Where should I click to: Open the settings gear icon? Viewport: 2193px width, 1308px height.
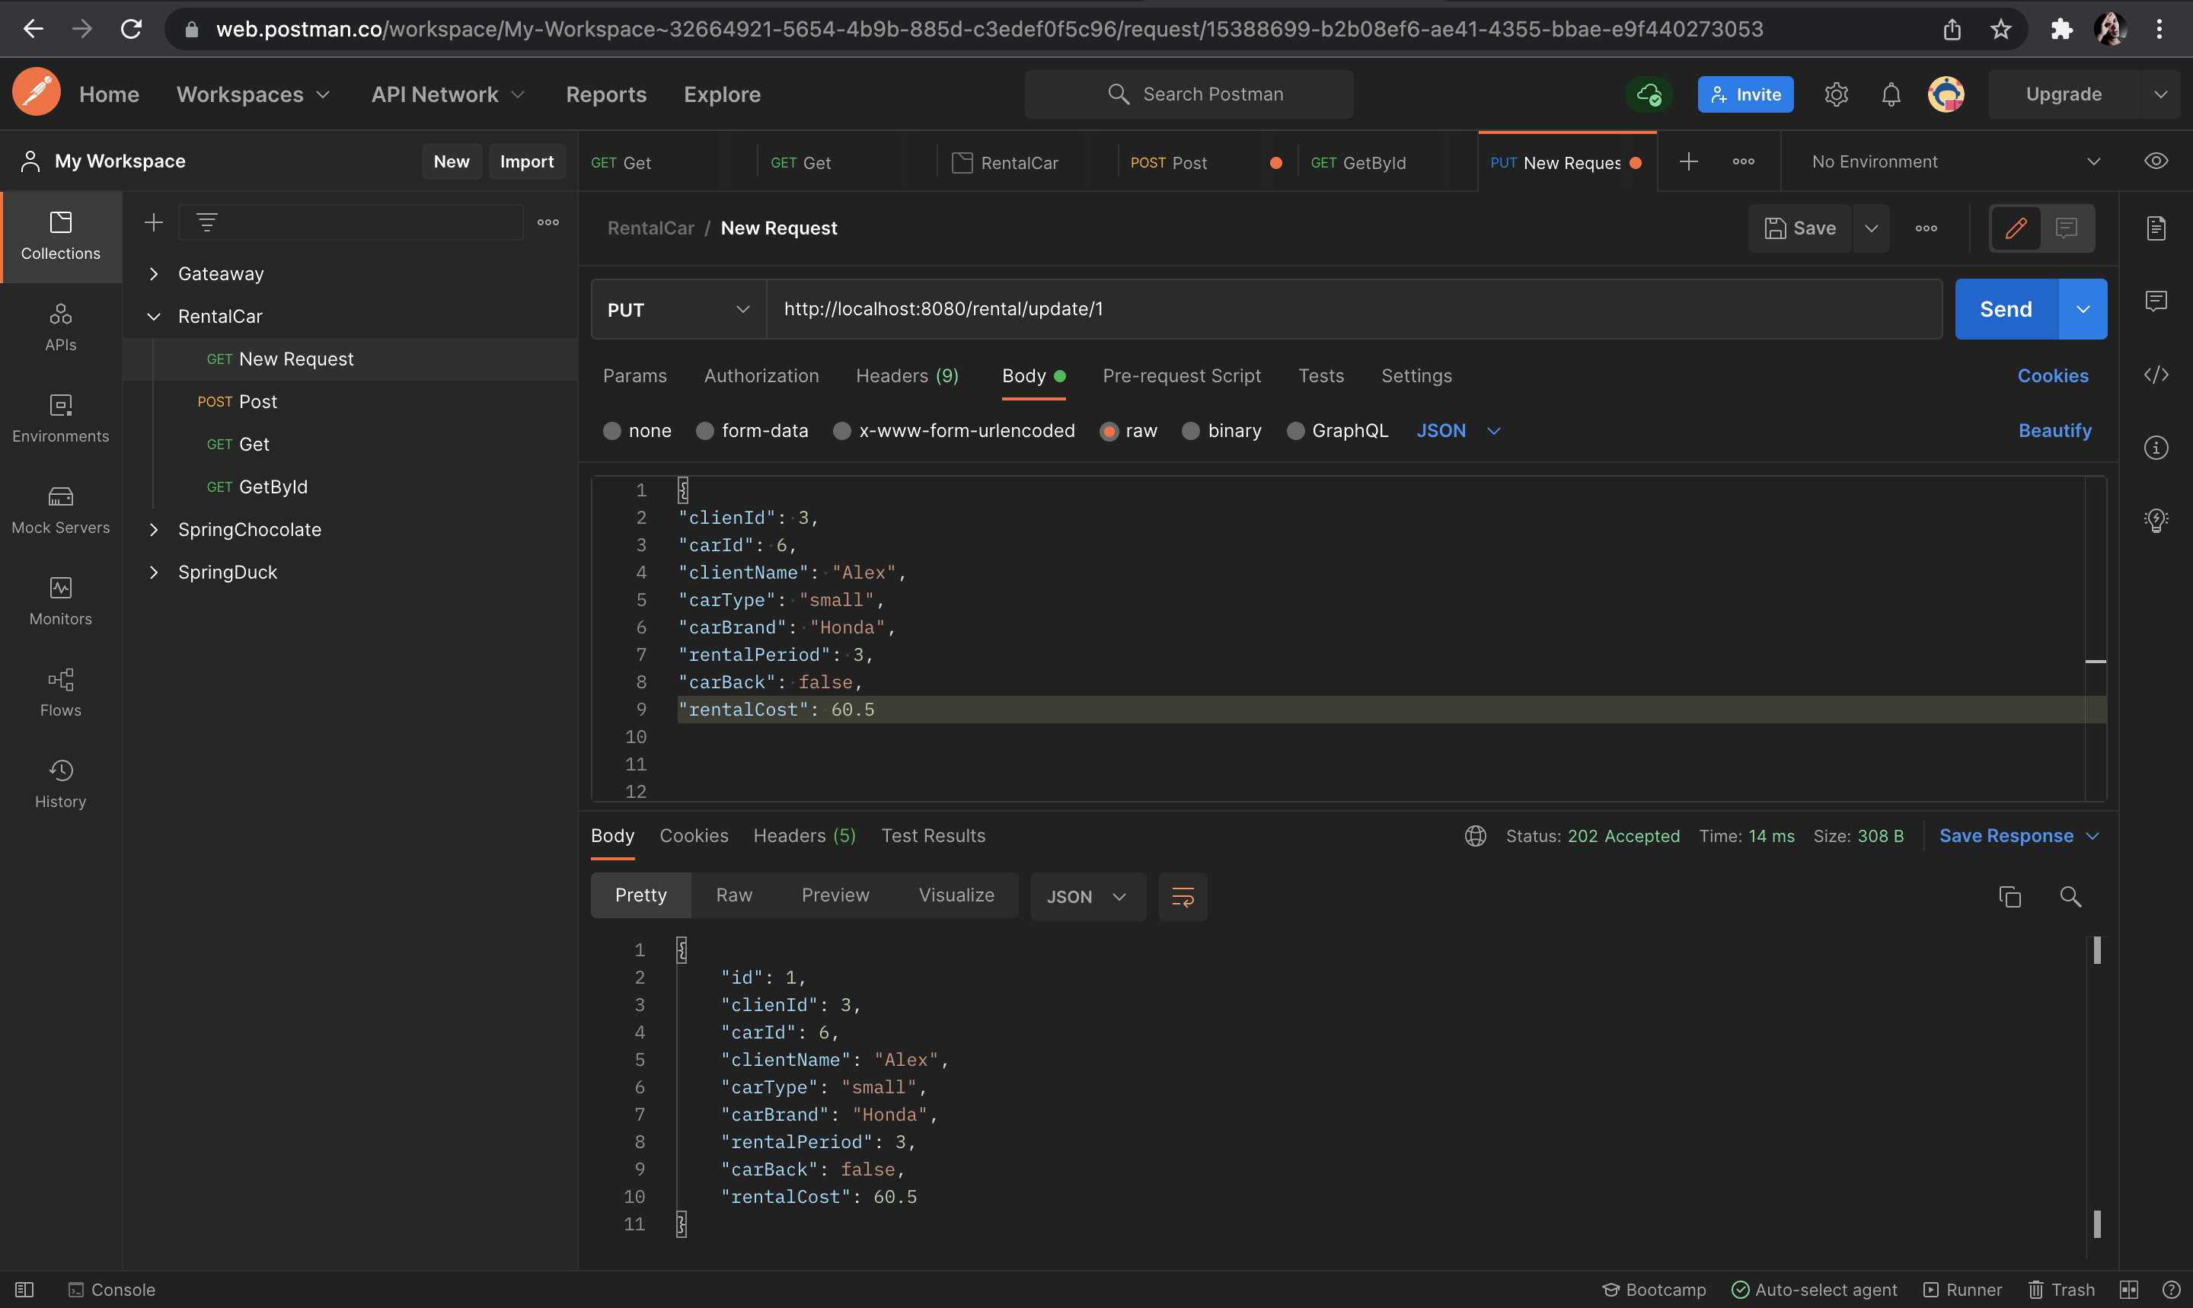(1836, 94)
